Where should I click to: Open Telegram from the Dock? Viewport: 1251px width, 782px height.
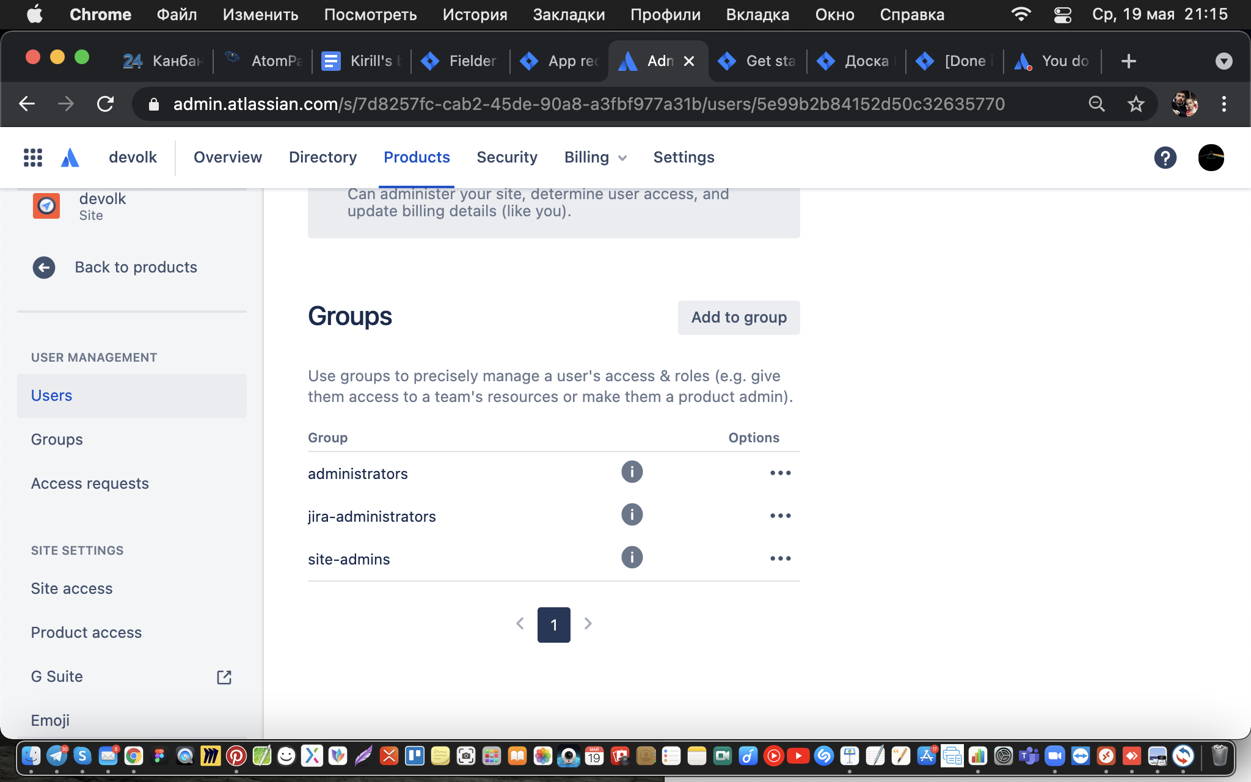[x=56, y=756]
